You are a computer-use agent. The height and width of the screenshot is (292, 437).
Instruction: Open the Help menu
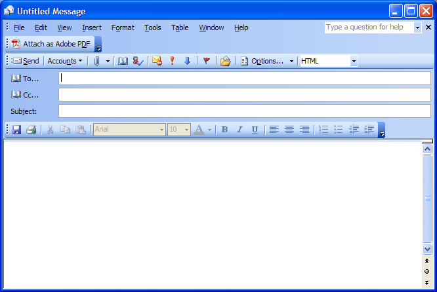coord(241,27)
